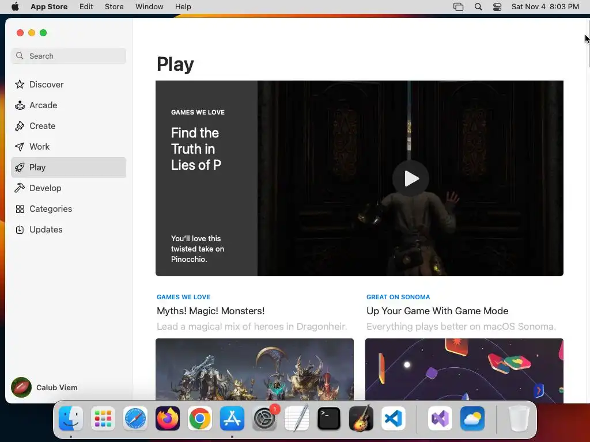Image resolution: width=590 pixels, height=442 pixels.
Task: Open System Settings from the Dock
Action: 264,418
